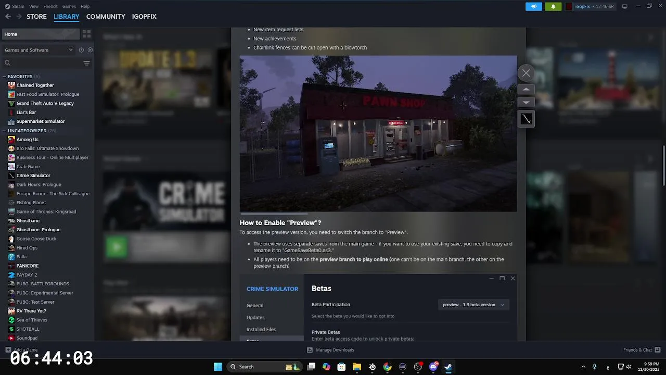Image resolution: width=666 pixels, height=375 pixels.
Task: Click the taskbar microphone icon
Action: (594, 367)
